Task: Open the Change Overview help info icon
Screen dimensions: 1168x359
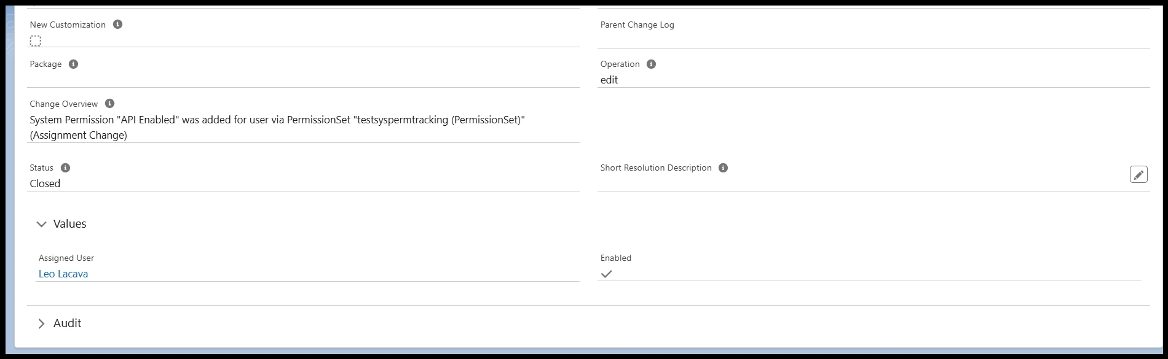Action: pos(109,104)
